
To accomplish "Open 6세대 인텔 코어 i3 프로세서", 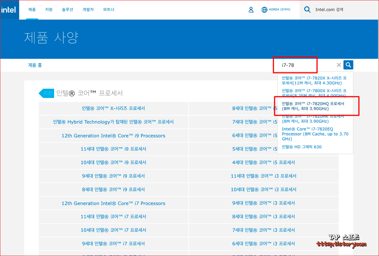I will click(x=263, y=244).
